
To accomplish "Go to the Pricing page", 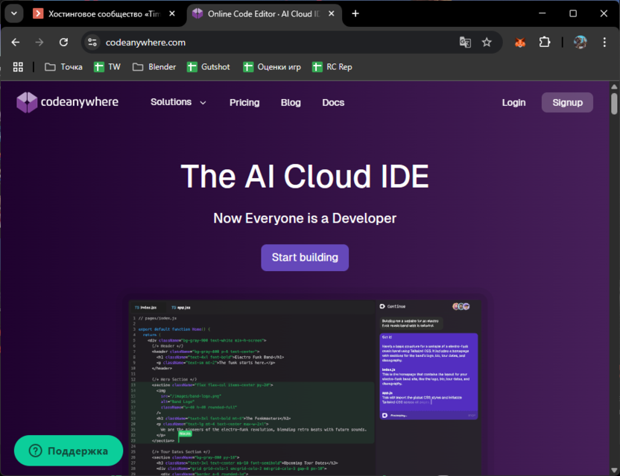I will pos(244,103).
